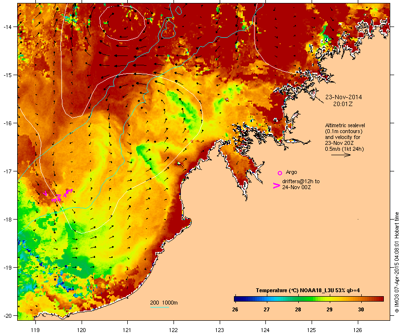Screen dimensions: 403x334
Task: Click the latitude axis label -15
Action: click(7, 75)
